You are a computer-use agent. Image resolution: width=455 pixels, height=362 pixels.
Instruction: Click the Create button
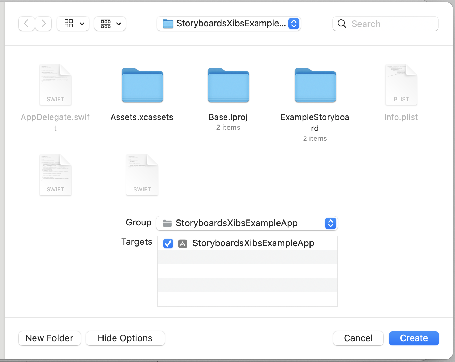click(x=414, y=338)
